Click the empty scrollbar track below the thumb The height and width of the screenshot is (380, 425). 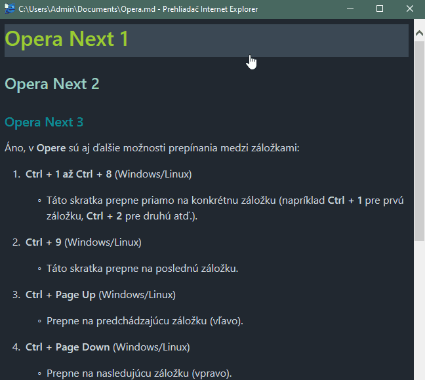click(419, 308)
